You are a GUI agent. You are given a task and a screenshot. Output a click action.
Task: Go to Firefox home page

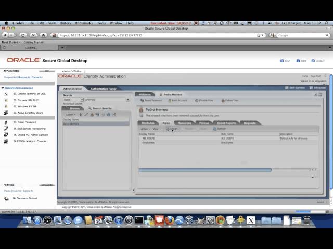pyautogui.click(x=43, y=35)
